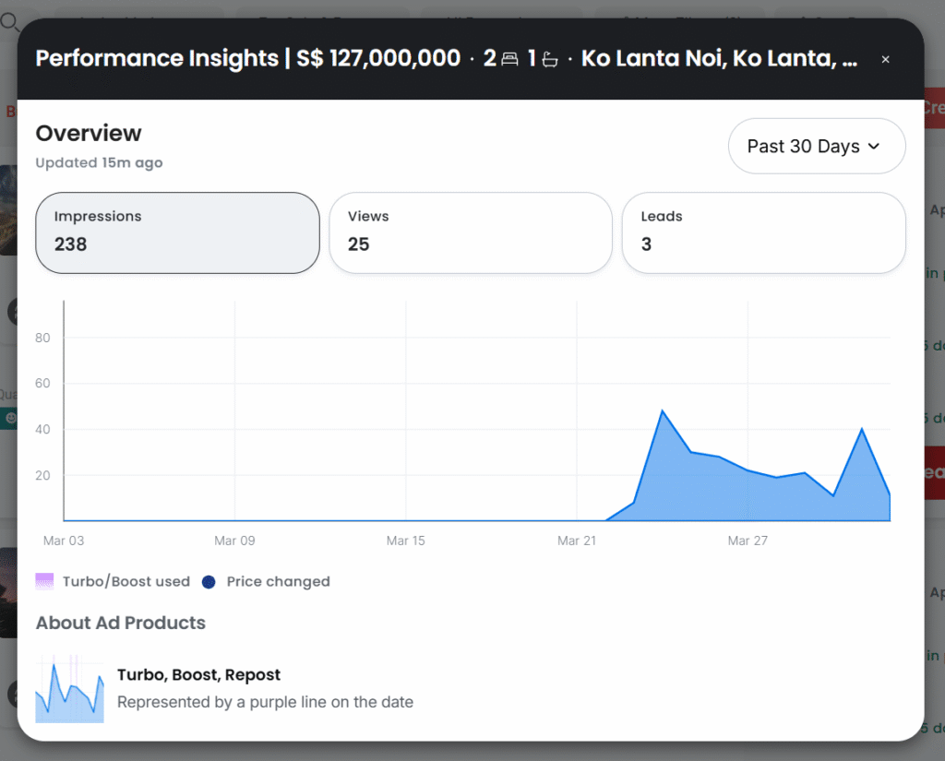
Task: Open the Turbo, Boost, Repost chart thumbnail
Action: pos(69,688)
